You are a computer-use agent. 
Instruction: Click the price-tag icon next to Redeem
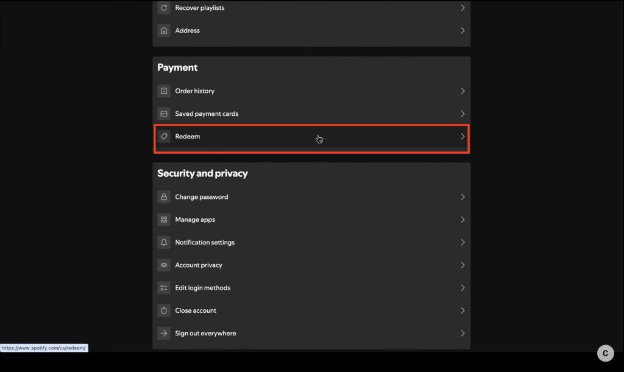click(x=163, y=136)
